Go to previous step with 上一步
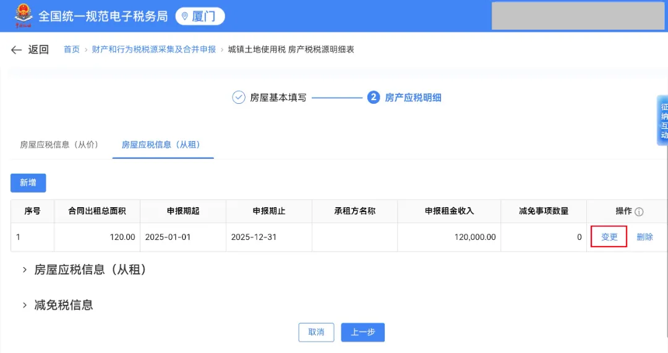Screen dimensions: 668x353 pyautogui.click(x=362, y=332)
